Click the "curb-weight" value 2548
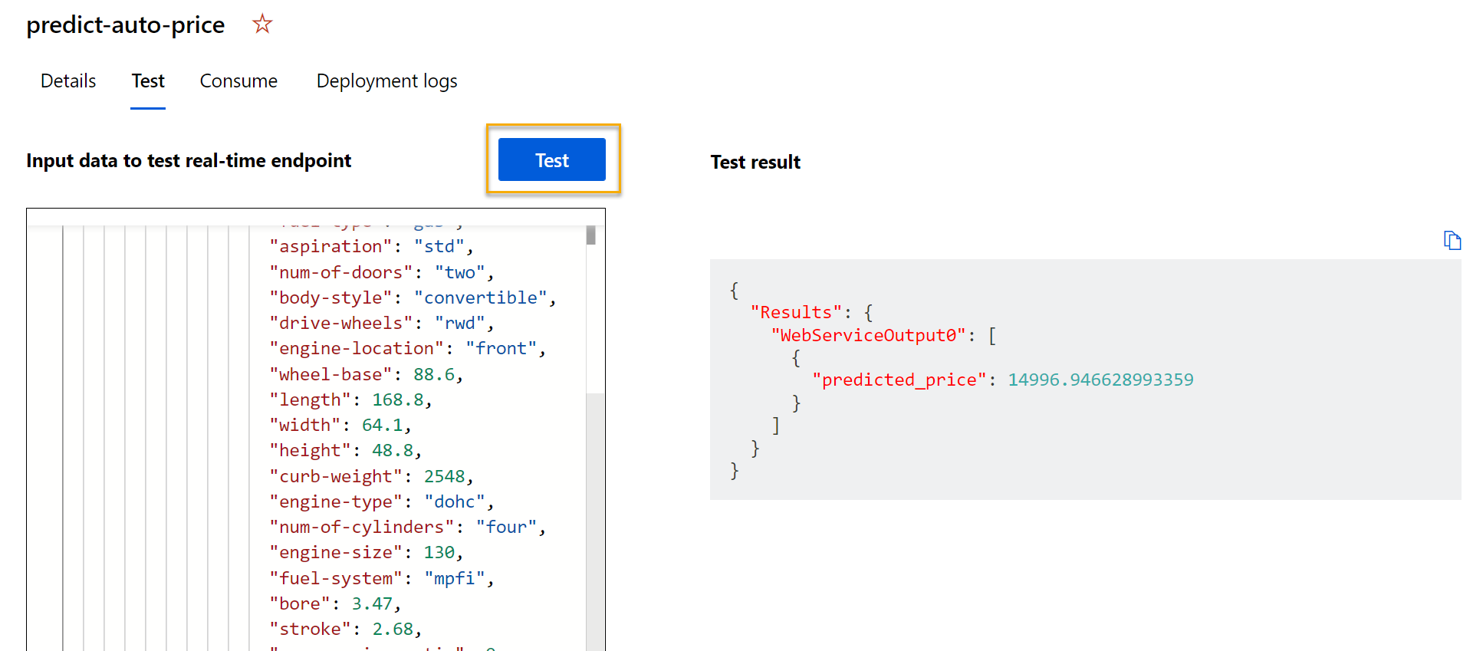This screenshot has height=651, width=1483. (444, 476)
